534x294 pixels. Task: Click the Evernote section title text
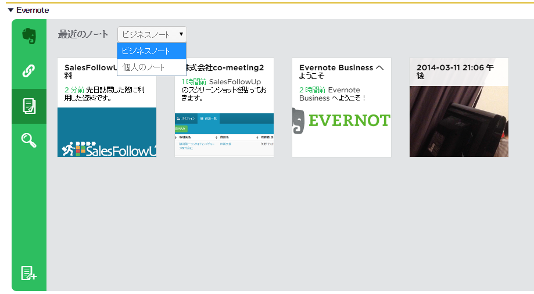pyautogui.click(x=33, y=10)
